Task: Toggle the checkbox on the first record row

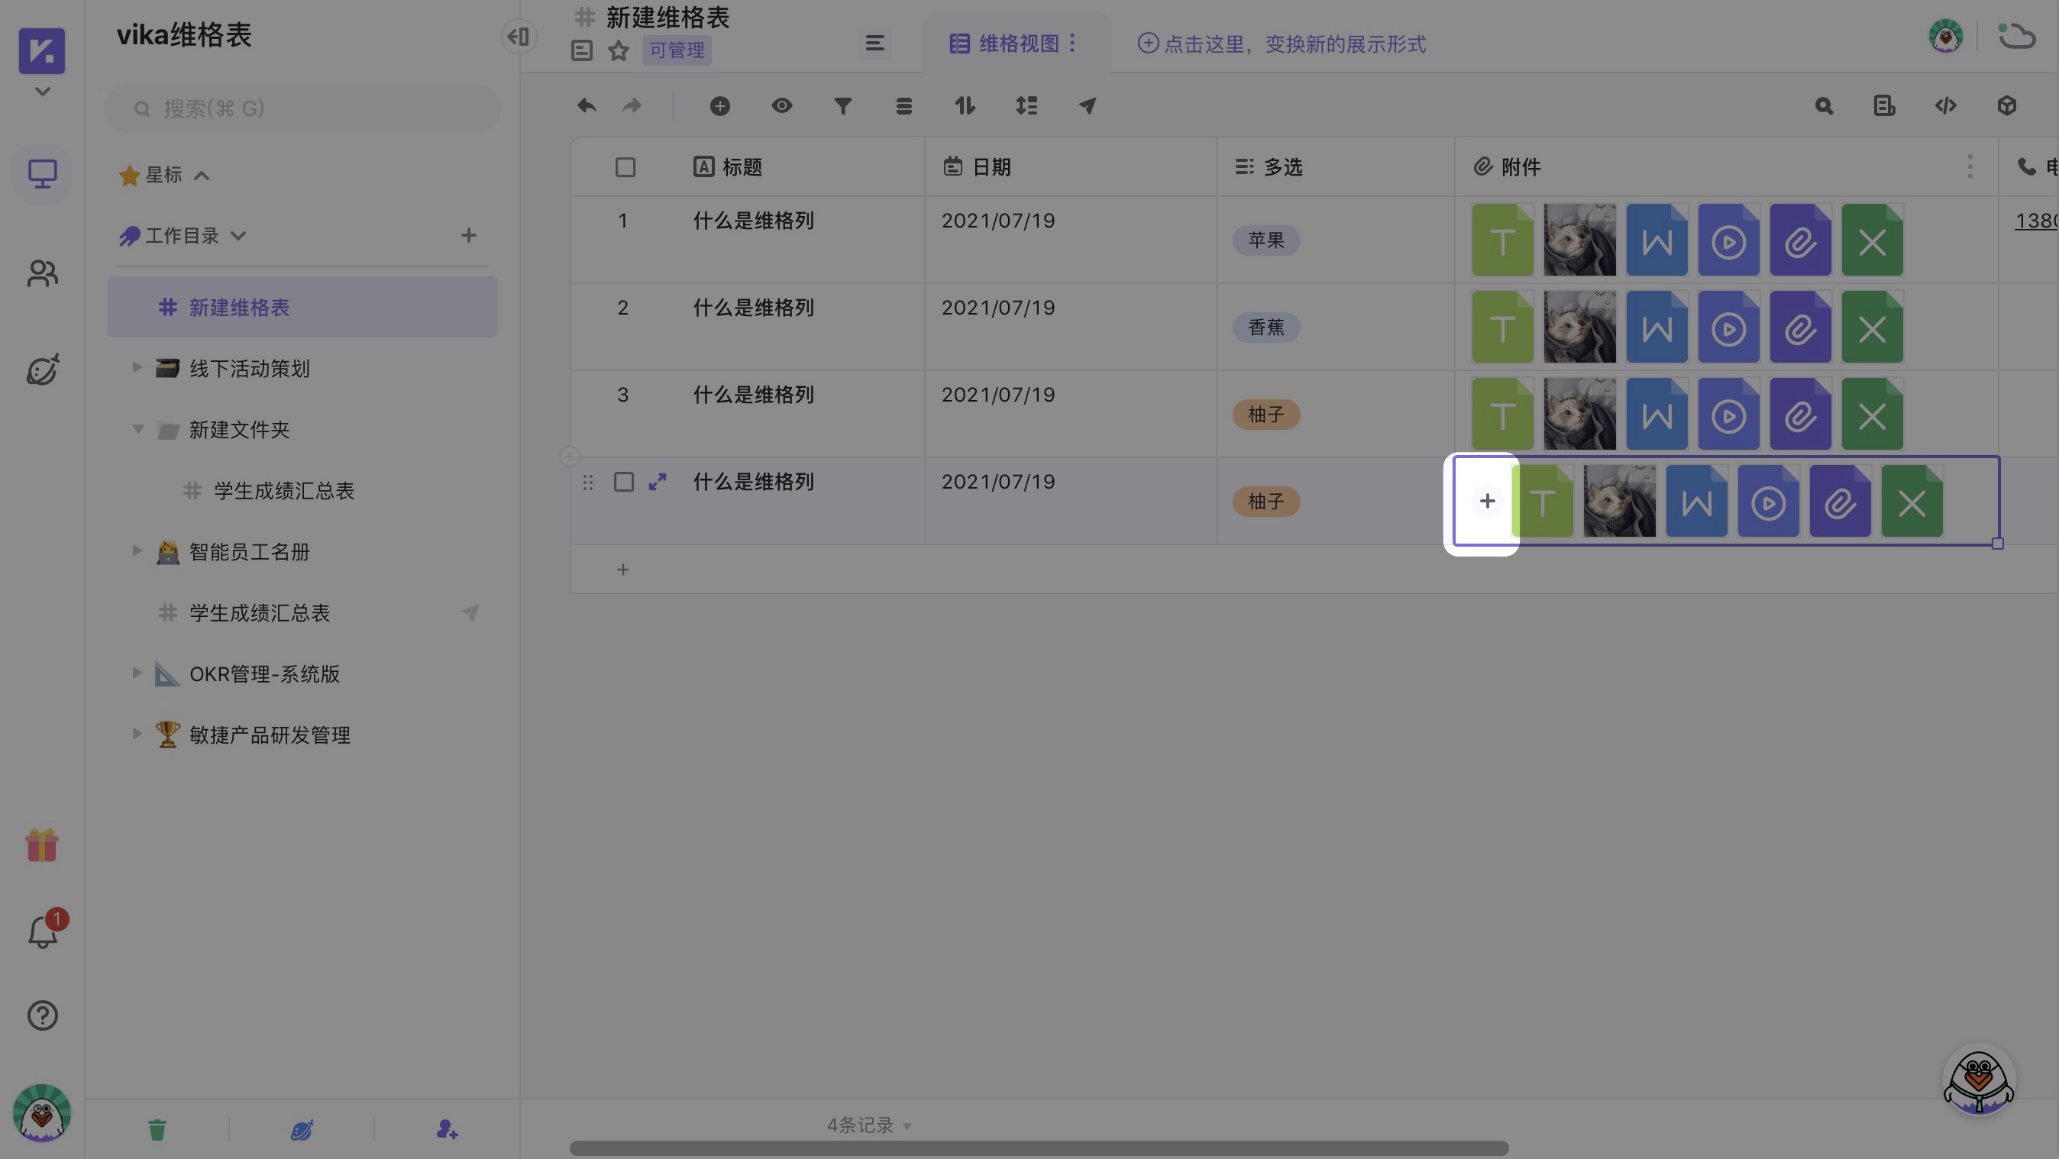Action: 623,221
